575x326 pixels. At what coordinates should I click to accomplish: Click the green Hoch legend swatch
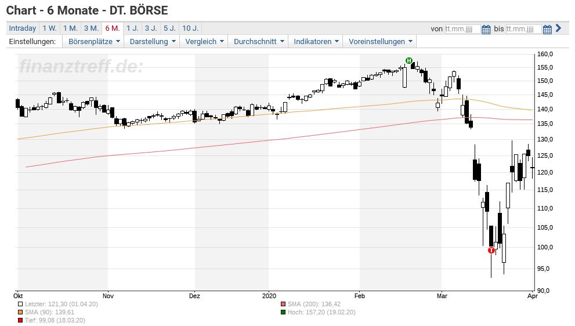[x=283, y=313]
